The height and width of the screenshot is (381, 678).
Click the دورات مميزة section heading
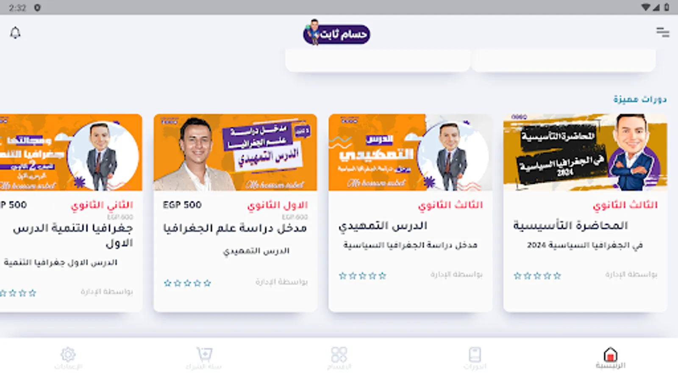tap(640, 99)
